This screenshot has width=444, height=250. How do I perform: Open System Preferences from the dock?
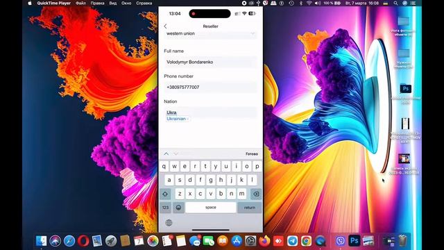250,241
